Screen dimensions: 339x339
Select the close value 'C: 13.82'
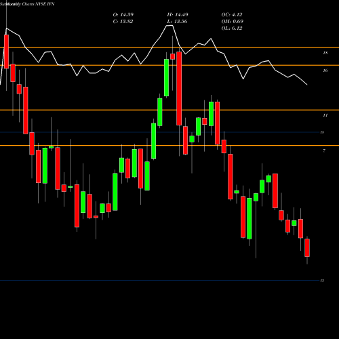coord(123,22)
